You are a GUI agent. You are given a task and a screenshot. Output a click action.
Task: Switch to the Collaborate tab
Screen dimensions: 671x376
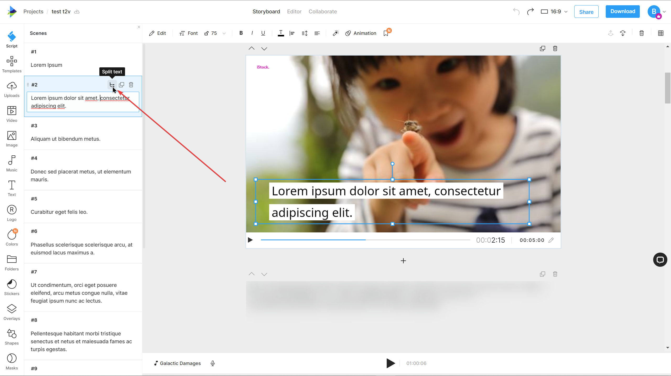pos(323,12)
